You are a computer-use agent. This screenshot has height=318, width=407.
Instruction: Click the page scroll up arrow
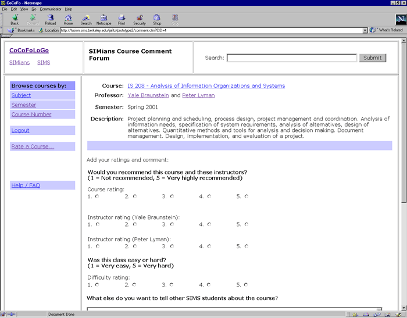pos(404,41)
